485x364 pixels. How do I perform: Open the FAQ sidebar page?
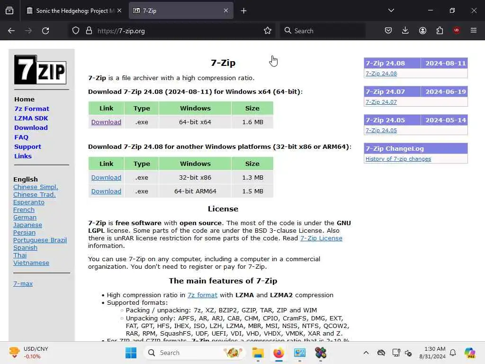[x=21, y=137]
